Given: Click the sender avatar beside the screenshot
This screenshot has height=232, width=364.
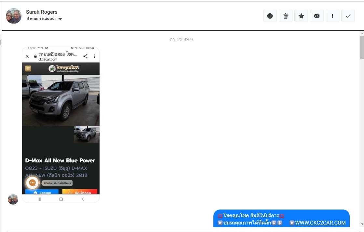Looking at the screenshot, I should point(13,199).
